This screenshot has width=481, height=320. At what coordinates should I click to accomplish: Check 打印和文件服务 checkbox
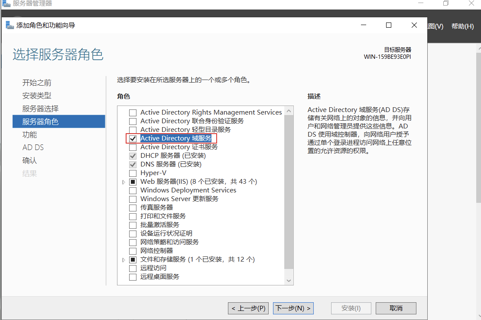point(133,217)
